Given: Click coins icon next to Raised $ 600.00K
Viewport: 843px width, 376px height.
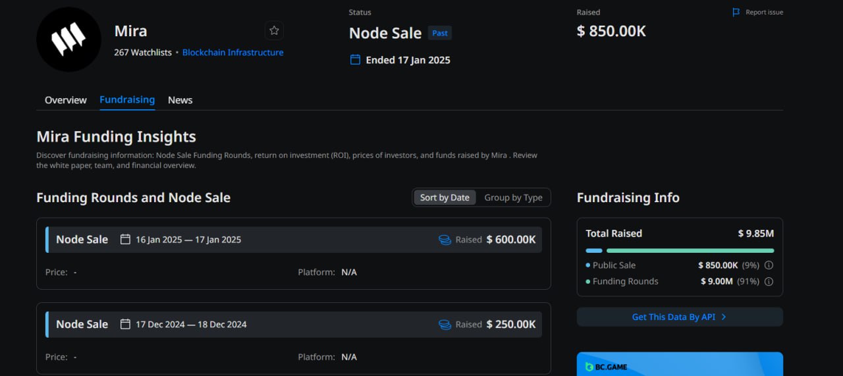Looking at the screenshot, I should [445, 240].
